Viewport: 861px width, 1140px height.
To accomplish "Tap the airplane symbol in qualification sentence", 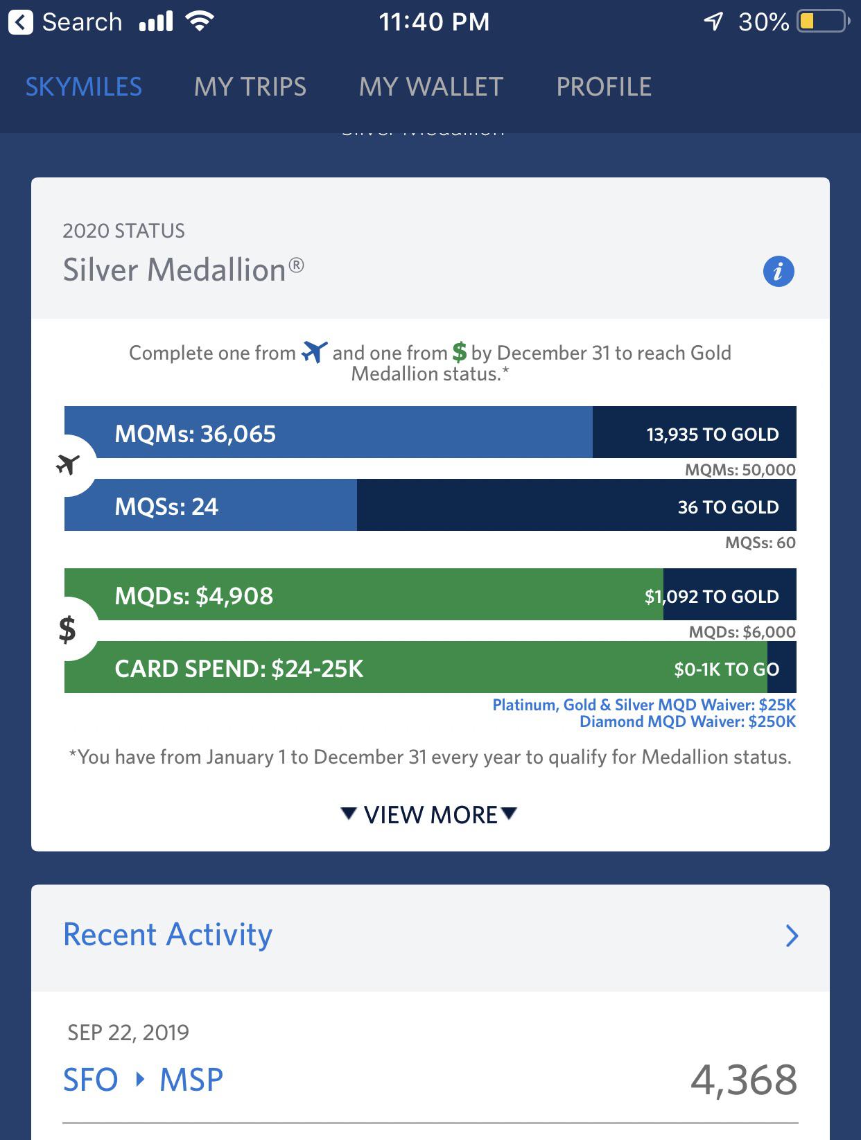I will (314, 352).
